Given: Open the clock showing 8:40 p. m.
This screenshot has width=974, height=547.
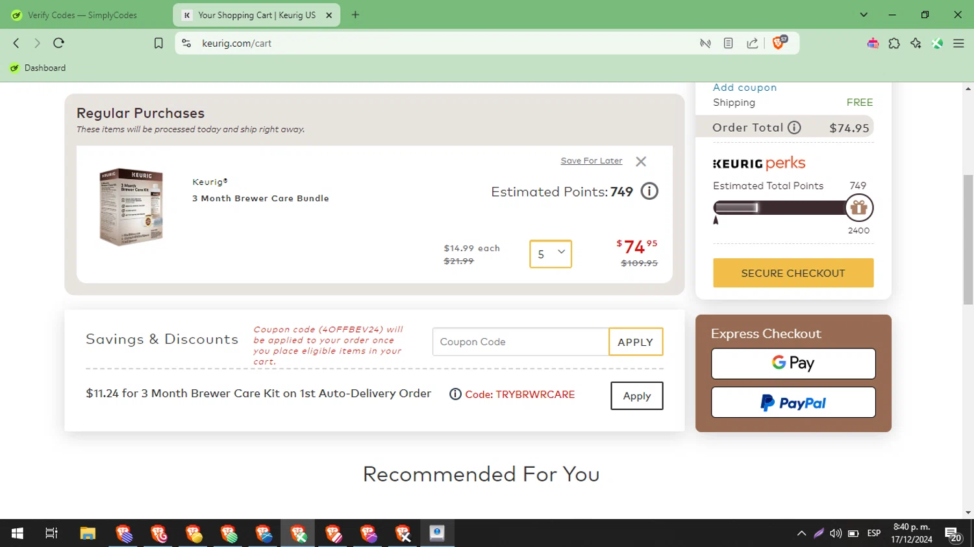Looking at the screenshot, I should (x=912, y=533).
